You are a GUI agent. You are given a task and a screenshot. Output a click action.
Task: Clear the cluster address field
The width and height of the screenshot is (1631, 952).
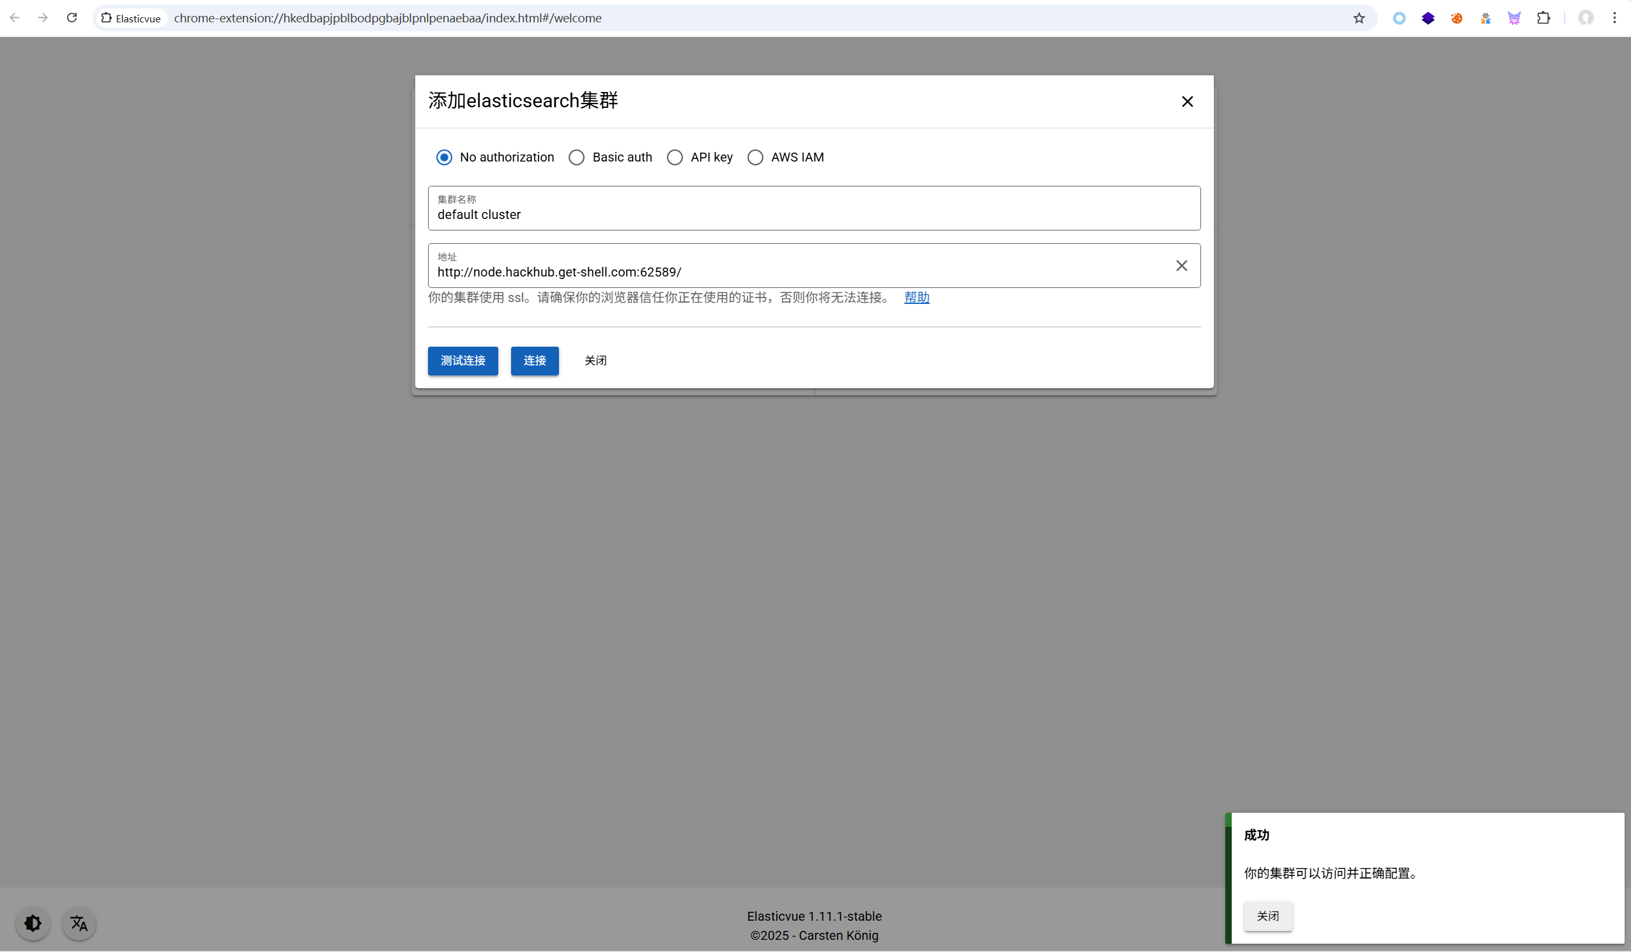[x=1182, y=265]
